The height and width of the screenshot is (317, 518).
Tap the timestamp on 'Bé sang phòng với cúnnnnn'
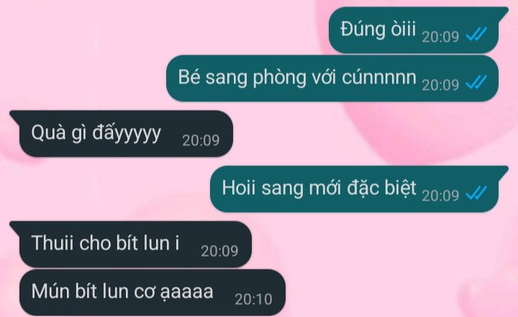pyautogui.click(x=440, y=85)
